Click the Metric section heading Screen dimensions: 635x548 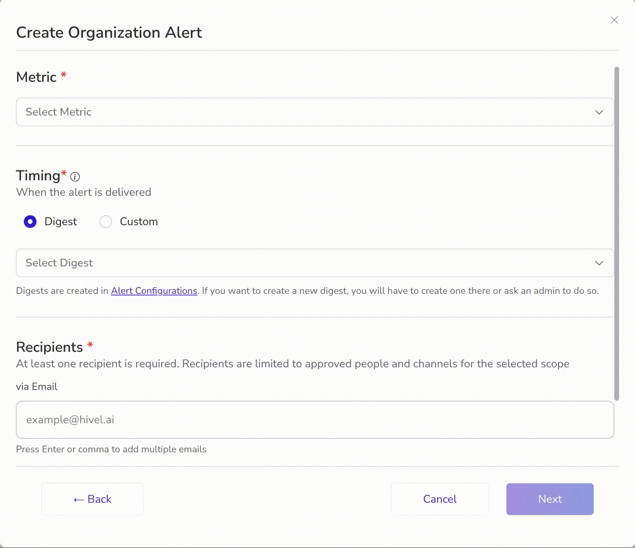37,77
